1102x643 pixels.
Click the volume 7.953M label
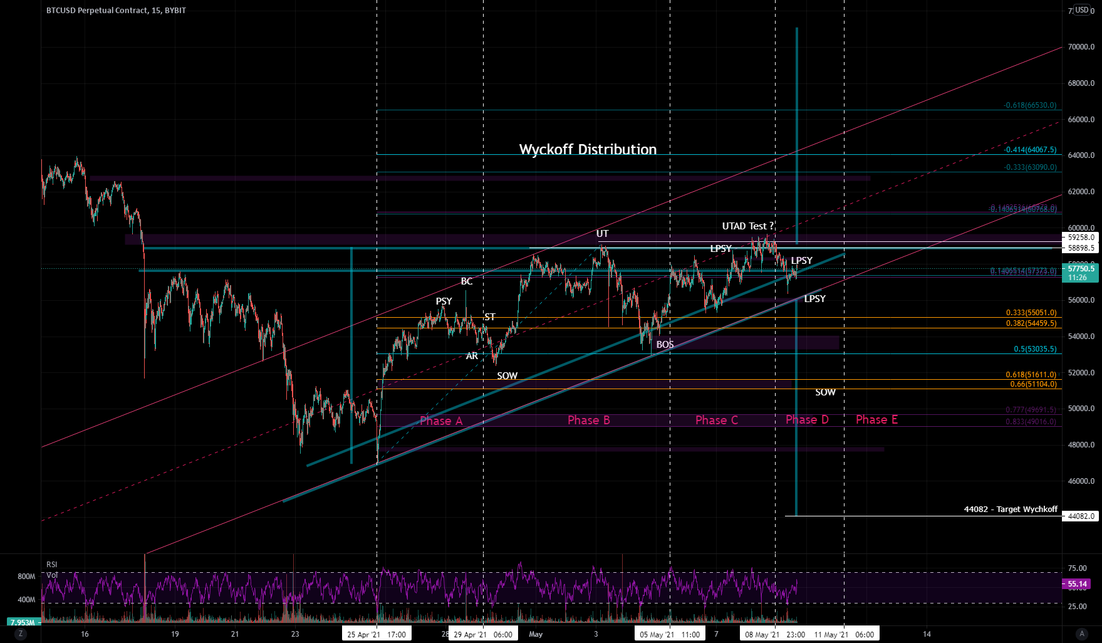coord(24,622)
